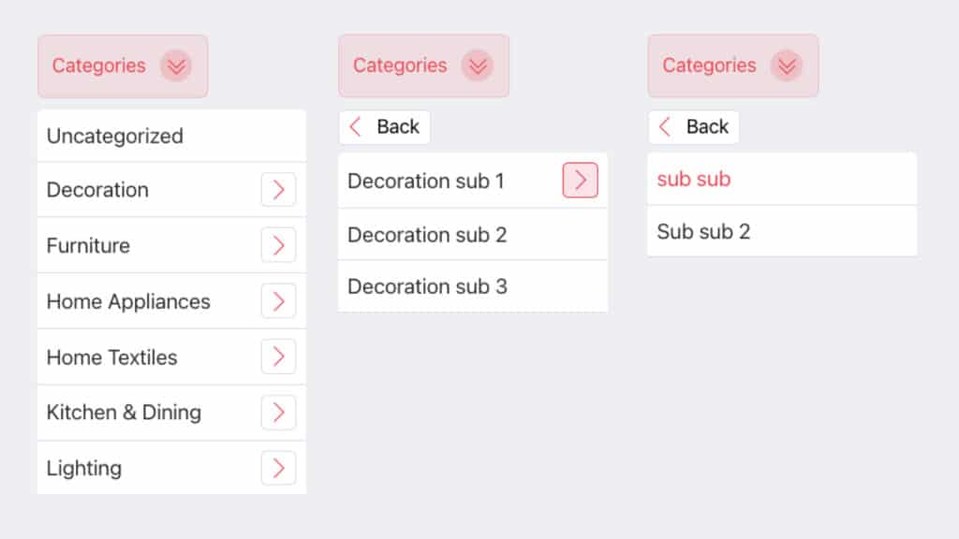Click the highlighted arrow on Decoration sub 1
Image resolution: width=959 pixels, height=539 pixels.
coord(580,181)
